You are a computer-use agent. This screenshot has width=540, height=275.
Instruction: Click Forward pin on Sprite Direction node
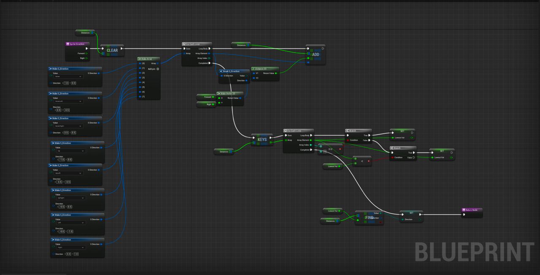click(86, 53)
